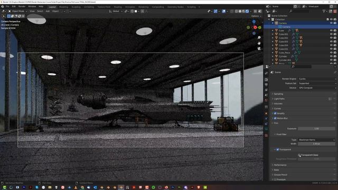Open the Scene properties tab icon
Viewport: 338px width, 190px height.
266,95
